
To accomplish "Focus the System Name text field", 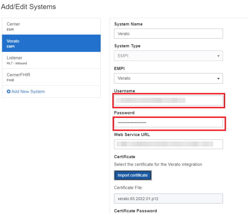I will [168, 33].
